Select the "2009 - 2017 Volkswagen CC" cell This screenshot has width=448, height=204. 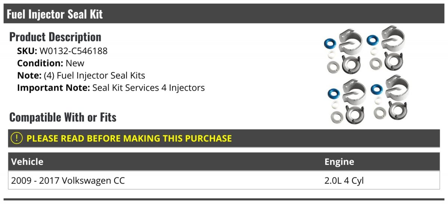pyautogui.click(x=68, y=181)
